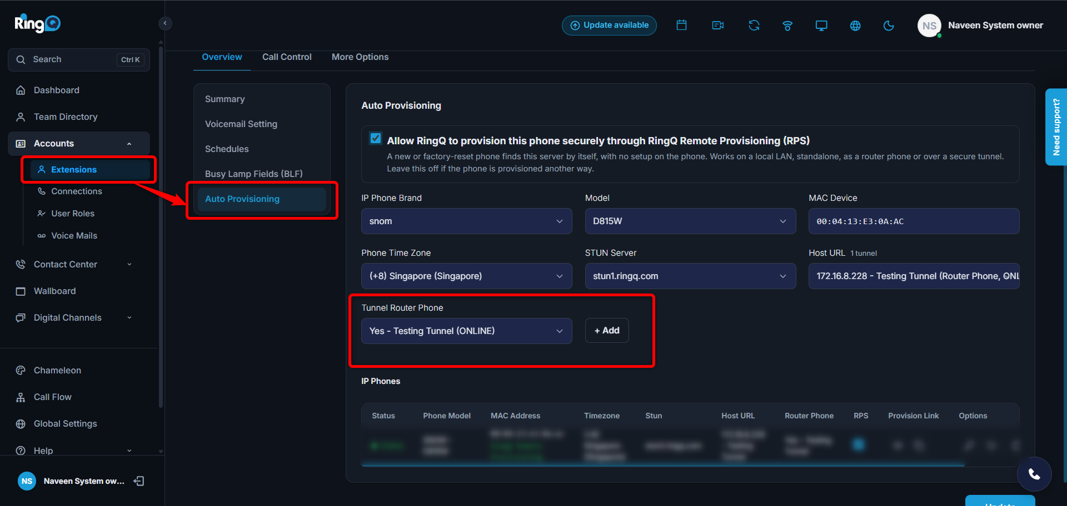Open Chameleon in the sidebar
The height and width of the screenshot is (506, 1067).
[79, 370]
